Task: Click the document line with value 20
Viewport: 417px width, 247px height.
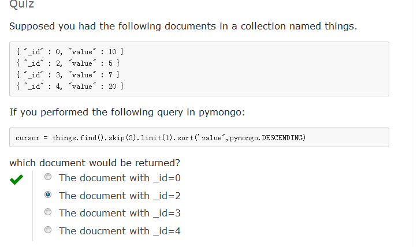Action: coord(69,87)
